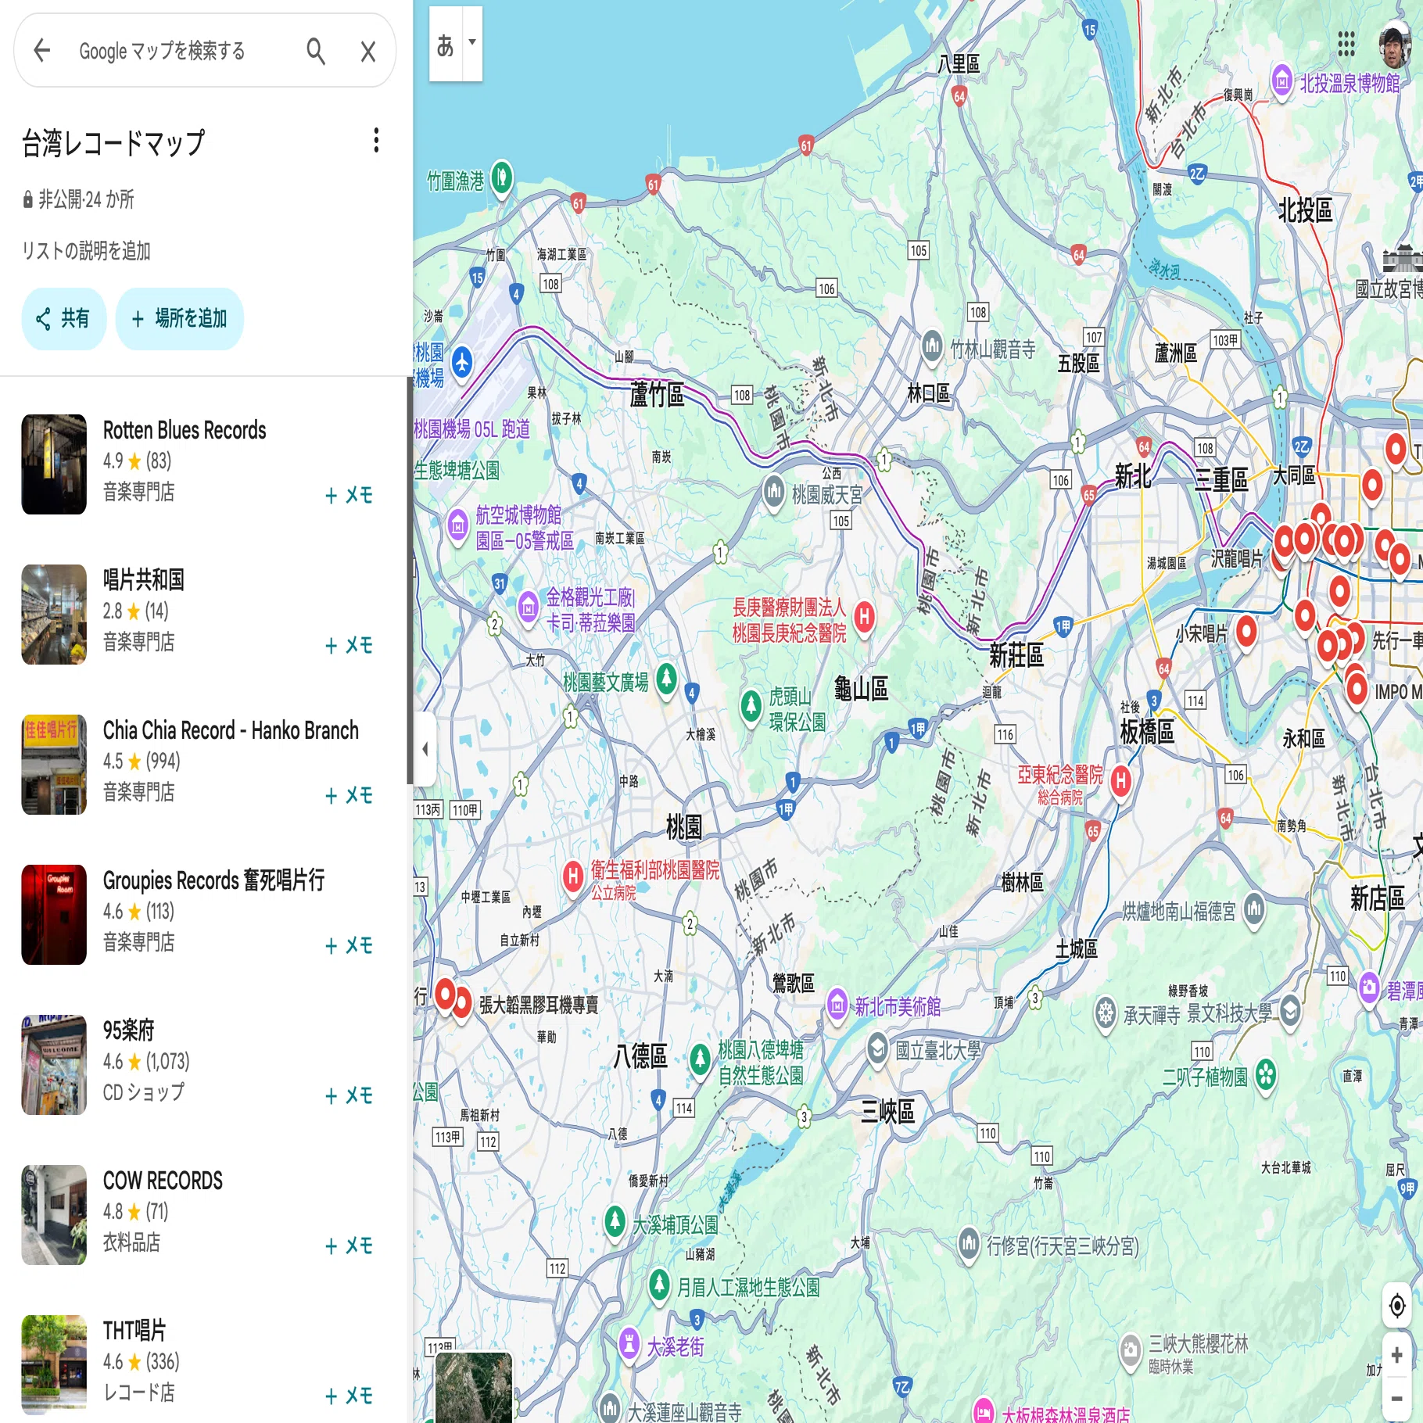Zoom in with the plus button
The image size is (1423, 1423).
click(1396, 1355)
